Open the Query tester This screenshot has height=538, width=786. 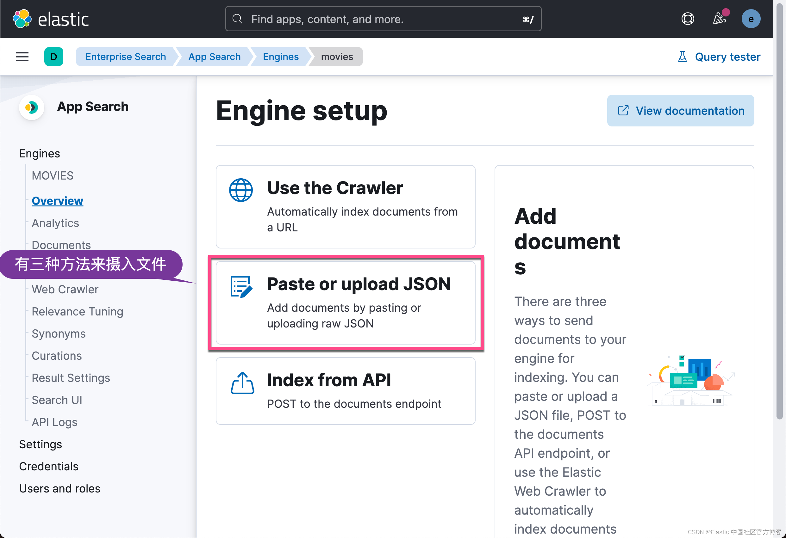(x=719, y=57)
